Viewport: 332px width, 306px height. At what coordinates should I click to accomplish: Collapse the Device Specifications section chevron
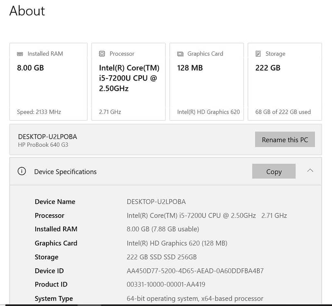310,171
